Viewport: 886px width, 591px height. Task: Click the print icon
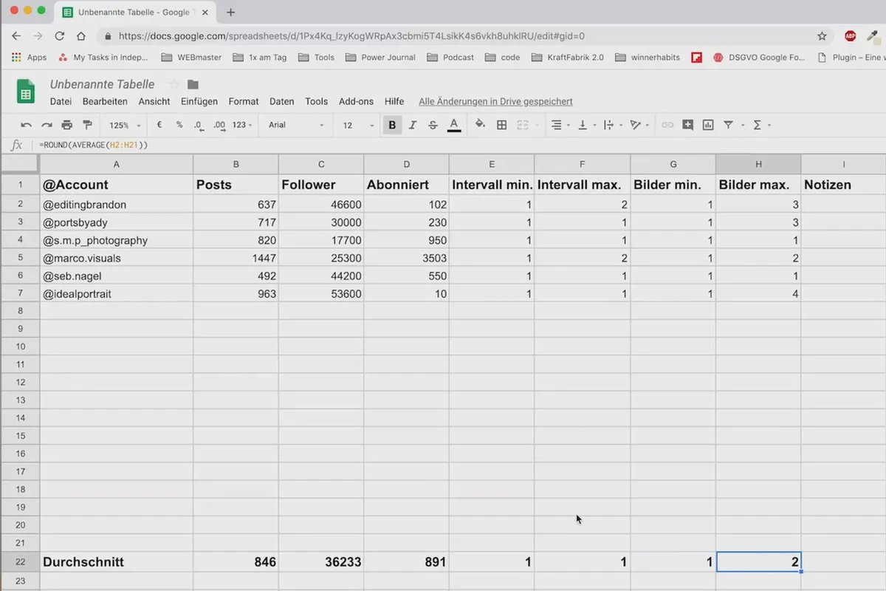pos(67,125)
